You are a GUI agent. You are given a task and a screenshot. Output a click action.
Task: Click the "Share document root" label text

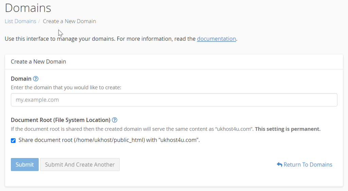point(109,140)
